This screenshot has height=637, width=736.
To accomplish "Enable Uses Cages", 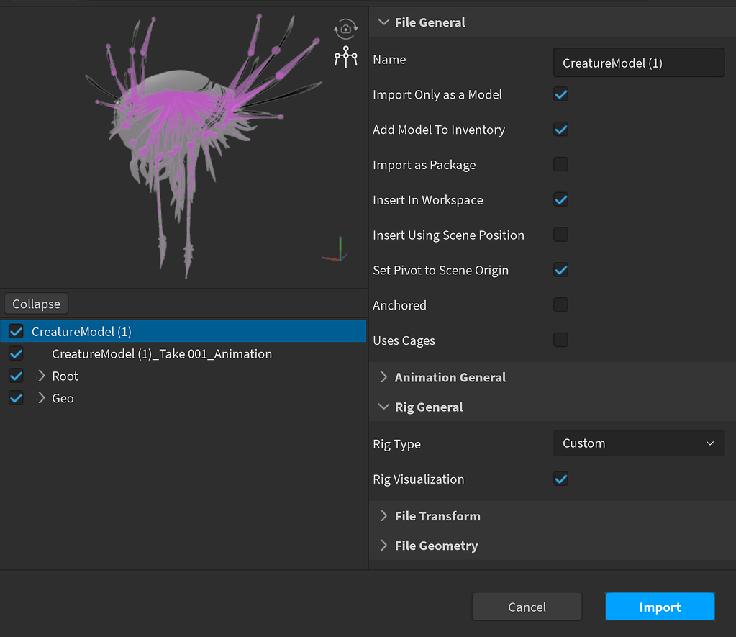I will click(x=560, y=340).
